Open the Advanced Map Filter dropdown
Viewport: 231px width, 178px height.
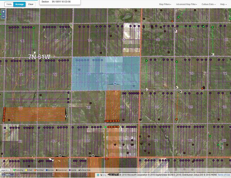[x=186, y=4]
